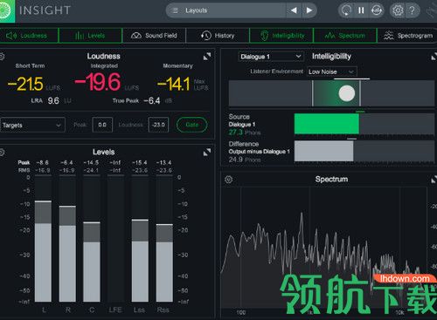Enable the Spectrogram module
The height and width of the screenshot is (320, 437).
[407, 36]
